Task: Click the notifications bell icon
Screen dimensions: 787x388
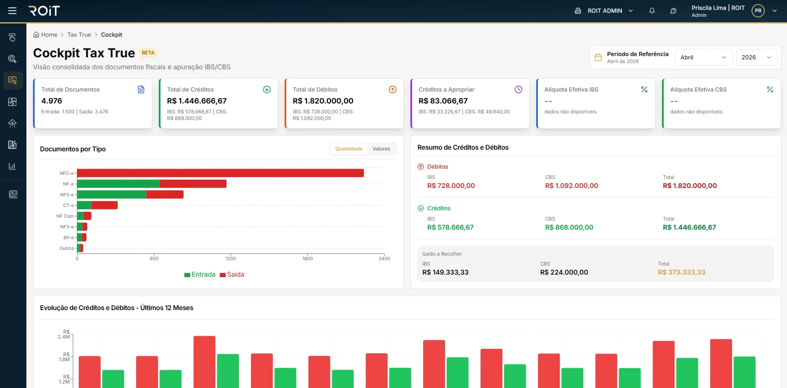Action: coord(652,11)
